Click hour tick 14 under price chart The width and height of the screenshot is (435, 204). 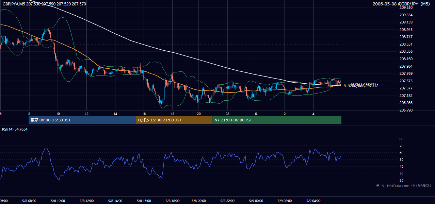coord(115,114)
